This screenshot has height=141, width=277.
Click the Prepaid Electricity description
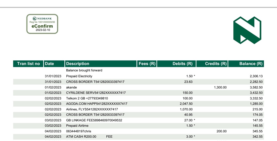tap(79, 76)
